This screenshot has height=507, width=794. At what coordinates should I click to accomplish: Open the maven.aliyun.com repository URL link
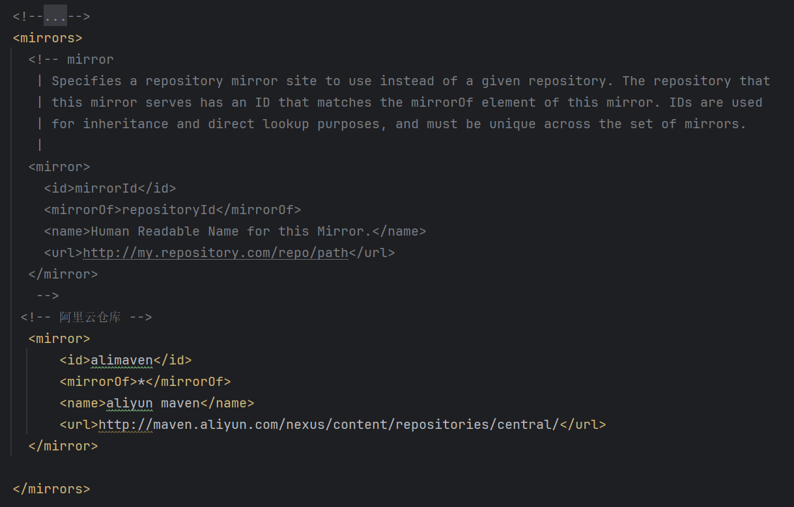point(329,424)
